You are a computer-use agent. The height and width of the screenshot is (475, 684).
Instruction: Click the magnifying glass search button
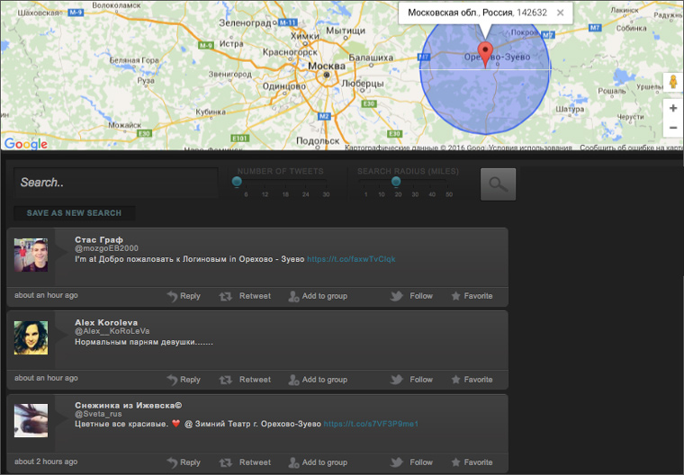coord(498,184)
